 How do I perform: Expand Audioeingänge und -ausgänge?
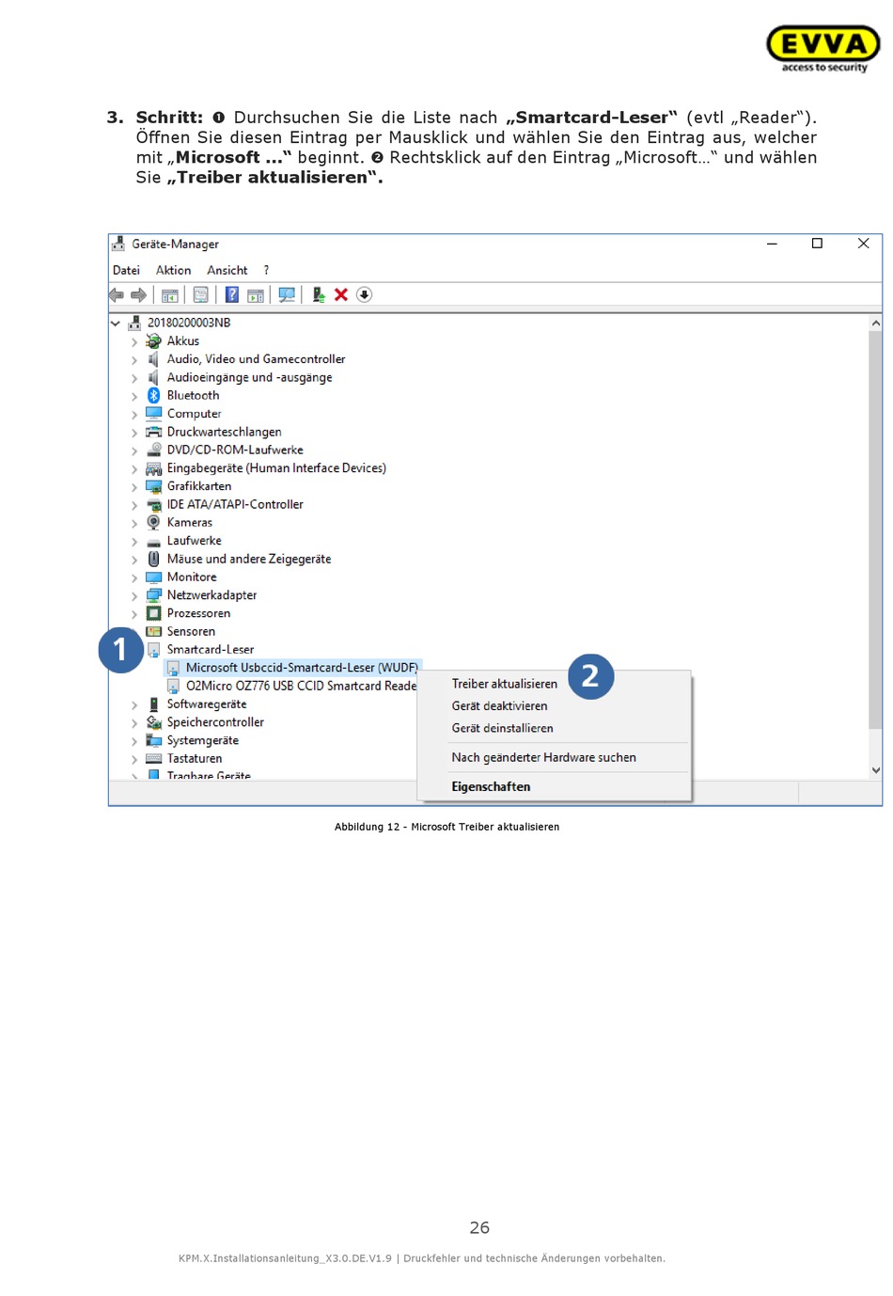(x=134, y=378)
